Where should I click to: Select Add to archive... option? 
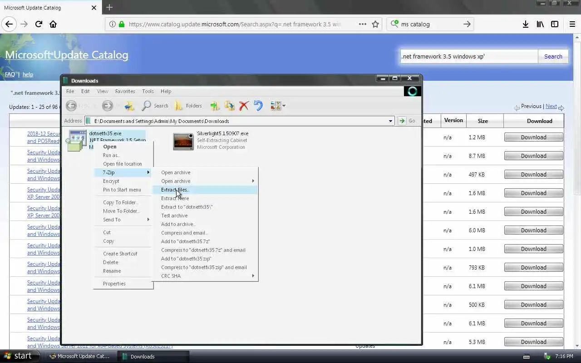205,224
